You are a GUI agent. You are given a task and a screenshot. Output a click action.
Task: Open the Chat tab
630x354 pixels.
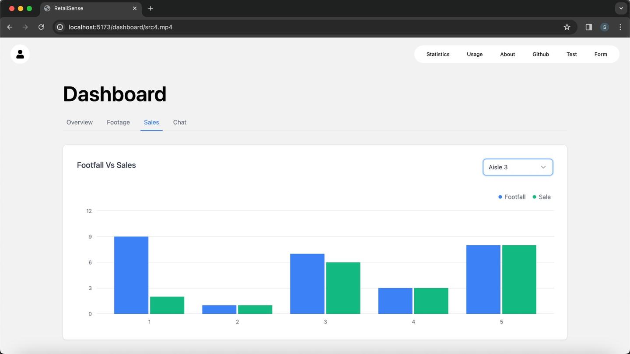pos(180,122)
